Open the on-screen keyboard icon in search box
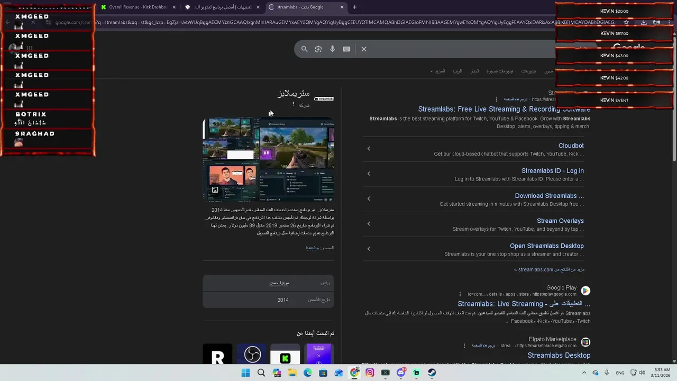This screenshot has height=381, width=677. click(346, 49)
